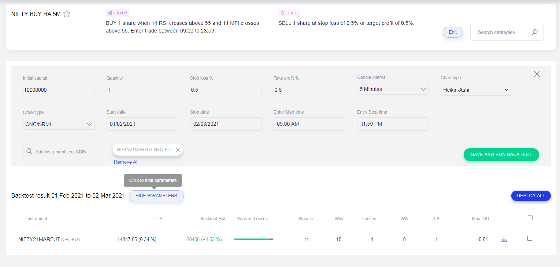Click the NIFTY BUY HA 5M title
The image size is (560, 267).
pyautogui.click(x=36, y=14)
